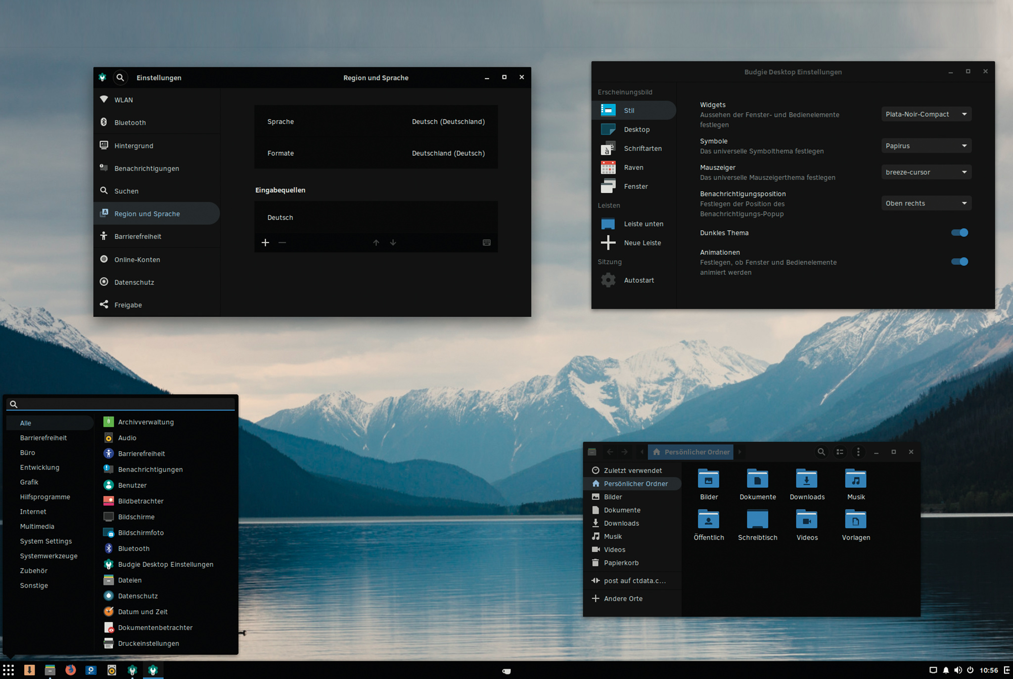This screenshot has width=1013, height=679.
Task: Choose Multimedia category in app menu
Action: pos(37,526)
